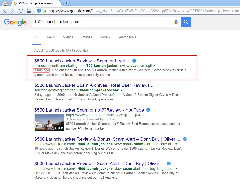Open $500 Launch Jacker Review – Scam or Legit
Viewport: 240px width, 184px height.
(x=82, y=61)
